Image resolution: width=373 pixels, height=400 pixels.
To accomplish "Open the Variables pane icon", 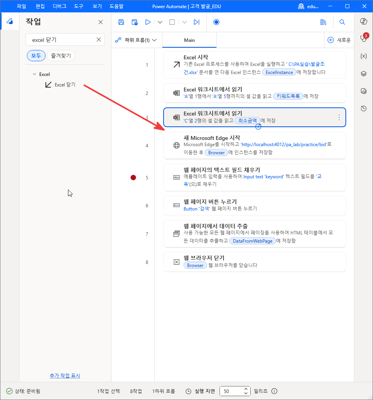I will pos(364,56).
